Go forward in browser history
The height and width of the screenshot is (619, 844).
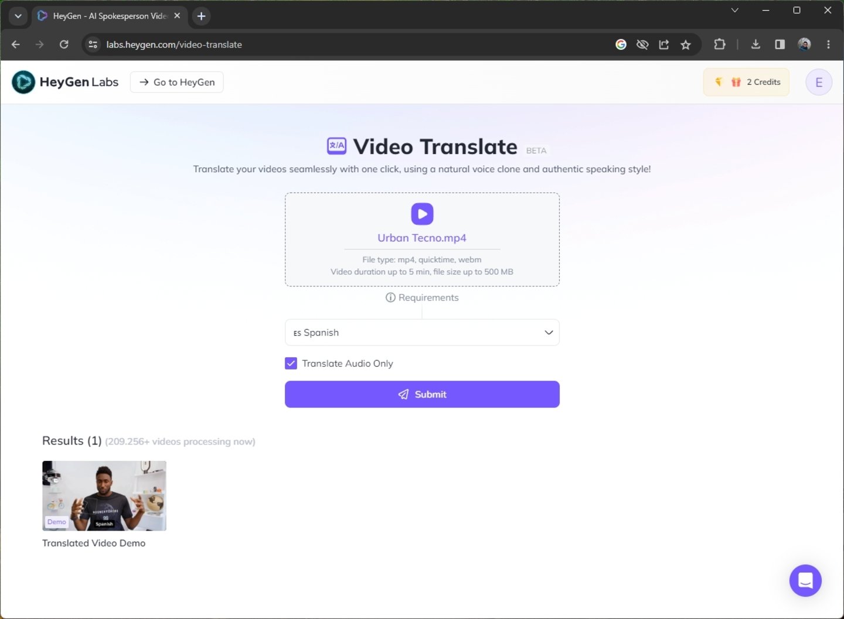pyautogui.click(x=40, y=45)
